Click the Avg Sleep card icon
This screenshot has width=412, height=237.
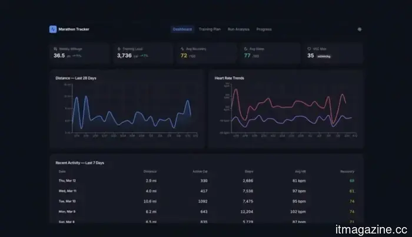tap(246, 49)
